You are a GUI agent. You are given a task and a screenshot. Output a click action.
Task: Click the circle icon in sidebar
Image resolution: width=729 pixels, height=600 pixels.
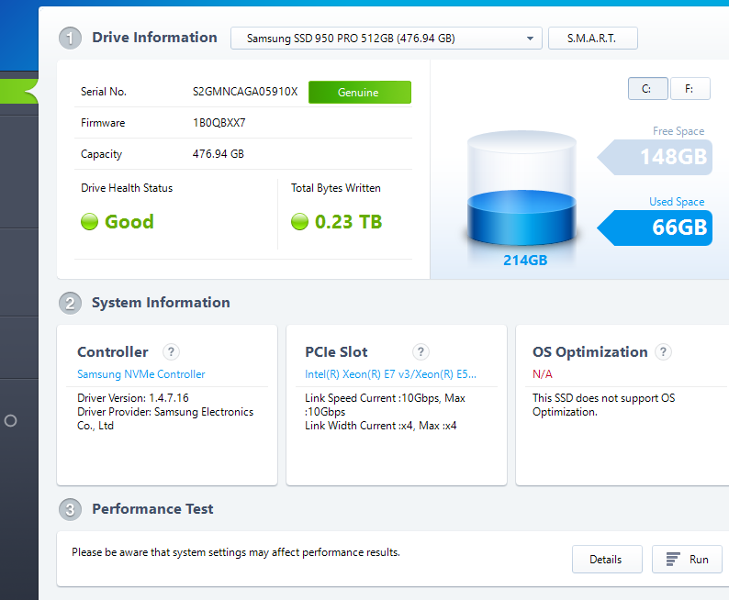[x=11, y=421]
